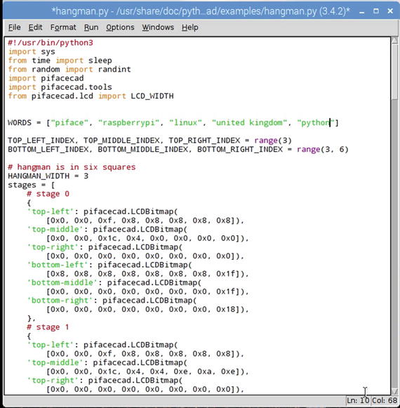Open the Options menu
The width and height of the screenshot is (400, 408).
point(120,27)
